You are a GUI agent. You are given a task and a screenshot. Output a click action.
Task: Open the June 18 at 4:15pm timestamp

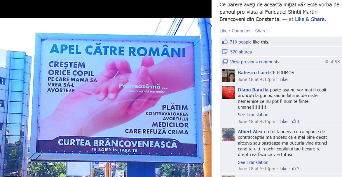click(x=256, y=121)
